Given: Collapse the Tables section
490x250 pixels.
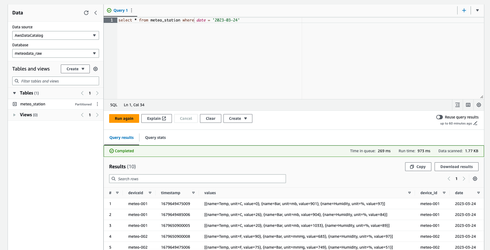Looking at the screenshot, I should click(x=14, y=93).
